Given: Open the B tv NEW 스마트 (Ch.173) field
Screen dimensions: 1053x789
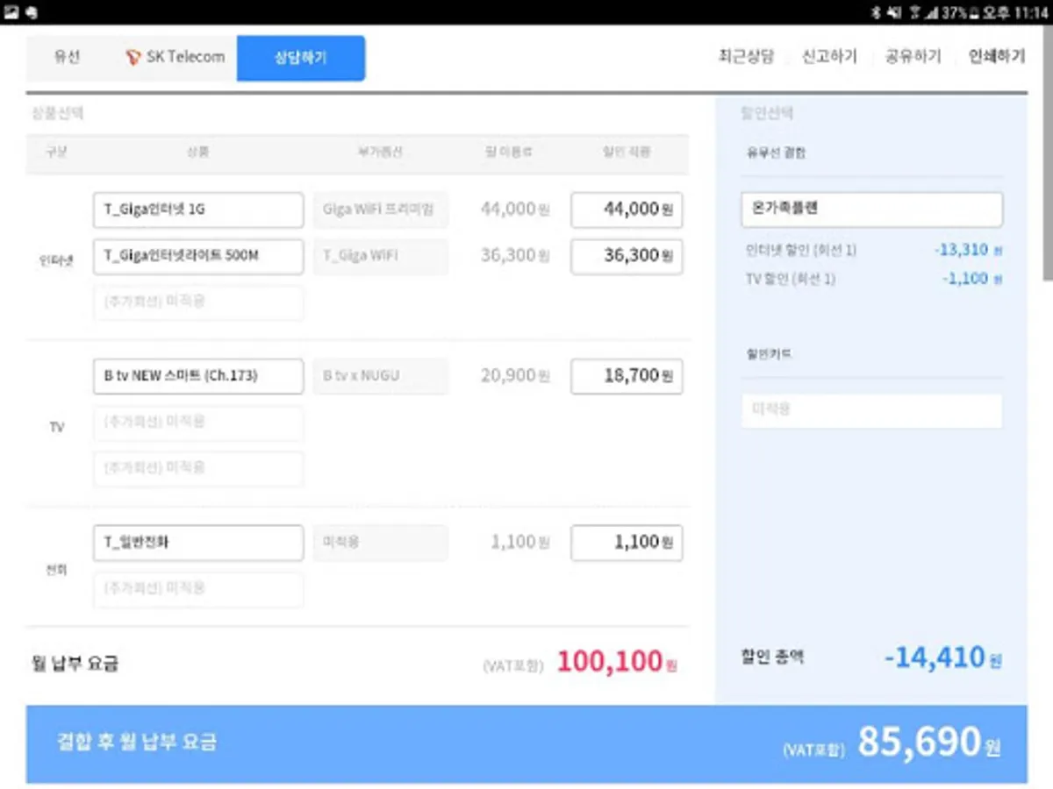Looking at the screenshot, I should [x=198, y=376].
